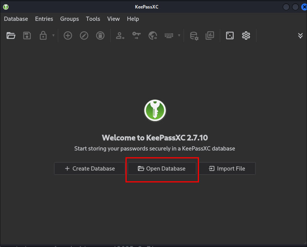Viewport: 307px width, 247px height.
Task: Click the copy URL globe icon
Action: pos(153,36)
